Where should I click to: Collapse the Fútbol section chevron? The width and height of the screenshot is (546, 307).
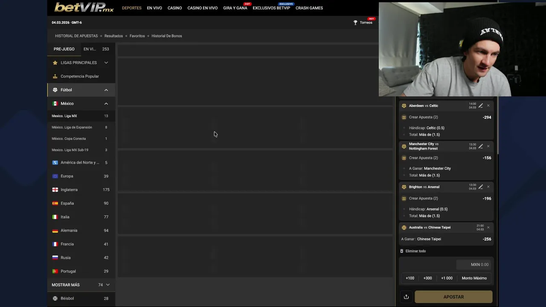pyautogui.click(x=106, y=90)
